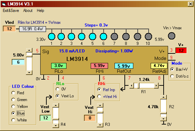The image size is (195, 131).
Task: Open the Help menu
Action: (x=41, y=11)
